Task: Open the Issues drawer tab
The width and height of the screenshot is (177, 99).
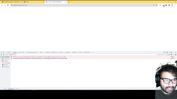Action: pyautogui.click(x=17, y=89)
